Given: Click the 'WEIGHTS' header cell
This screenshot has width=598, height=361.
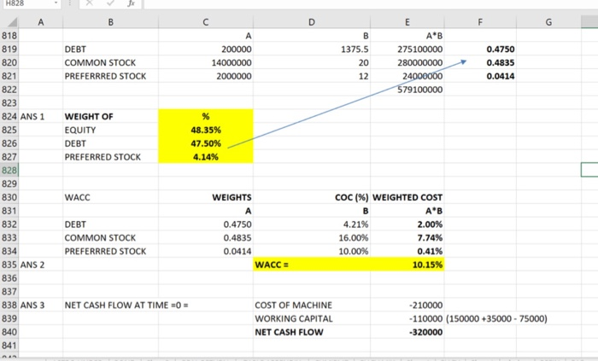Looking at the screenshot, I should [x=206, y=197].
